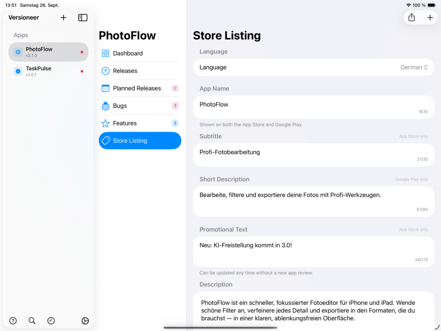Click the Bugs count badge 1

point(175,106)
